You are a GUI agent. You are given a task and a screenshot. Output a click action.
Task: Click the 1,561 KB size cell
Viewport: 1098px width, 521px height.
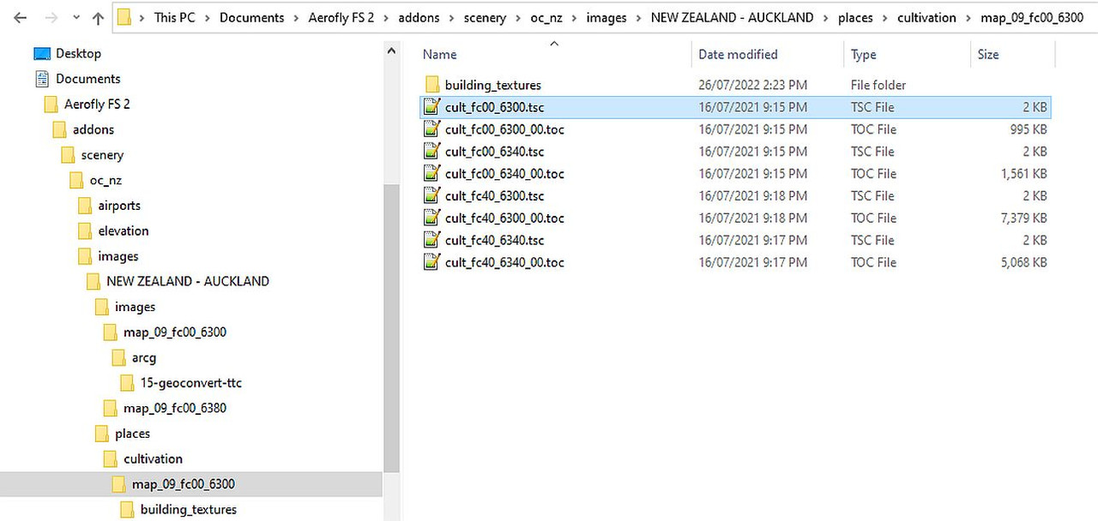[x=1023, y=174]
